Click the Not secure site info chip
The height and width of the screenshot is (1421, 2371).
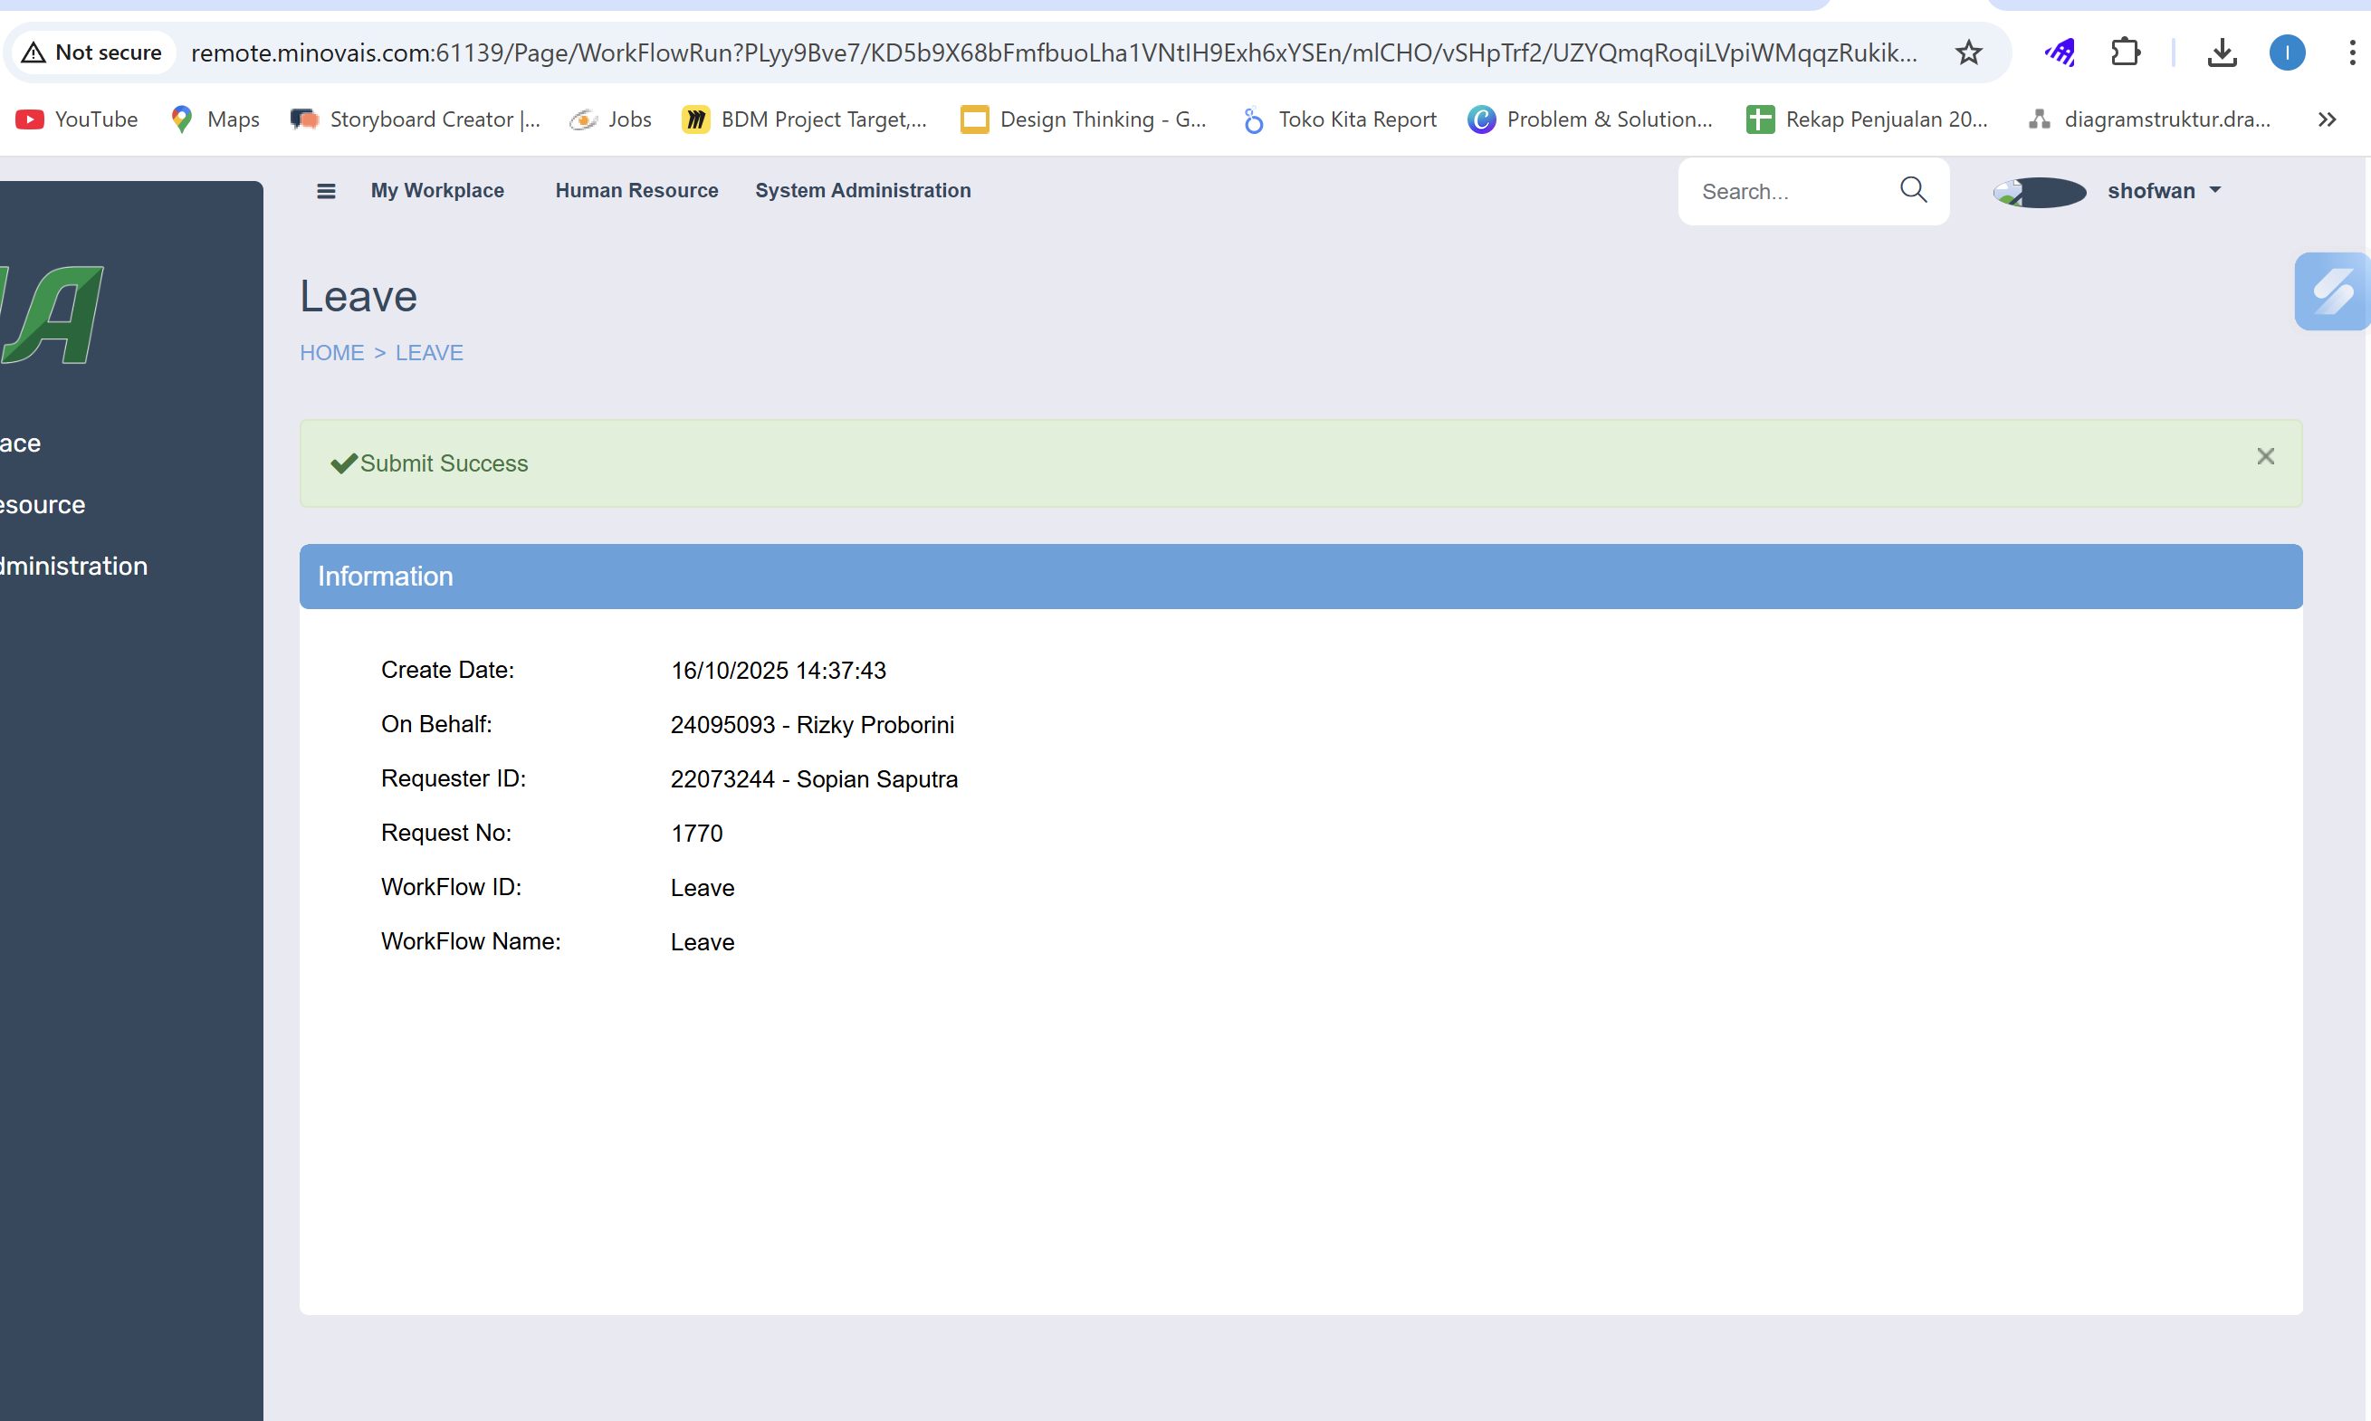coord(92,52)
